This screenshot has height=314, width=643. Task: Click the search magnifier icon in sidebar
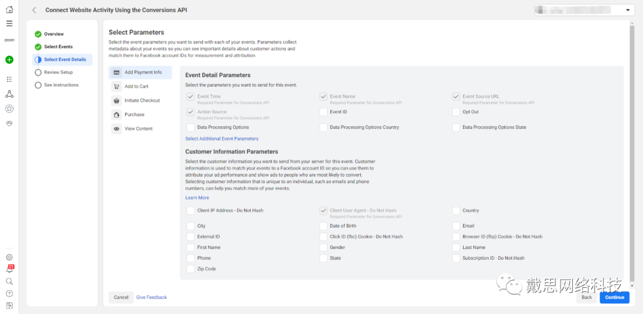click(x=9, y=281)
